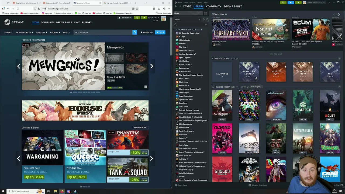Image resolution: width=345 pixels, height=194 pixels.
Task: Click the blue search magnifier button in Steam store
Action: [135, 32]
